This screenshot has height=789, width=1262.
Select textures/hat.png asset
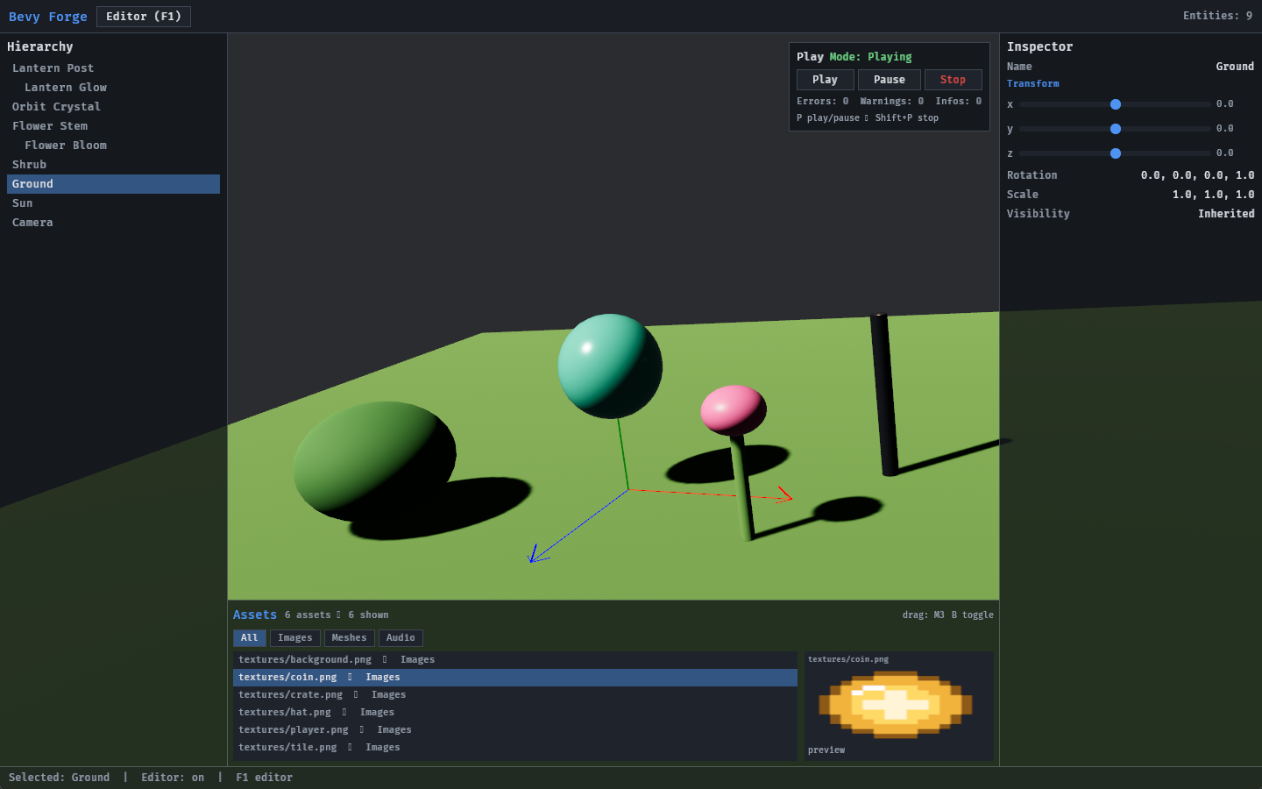pyautogui.click(x=515, y=713)
